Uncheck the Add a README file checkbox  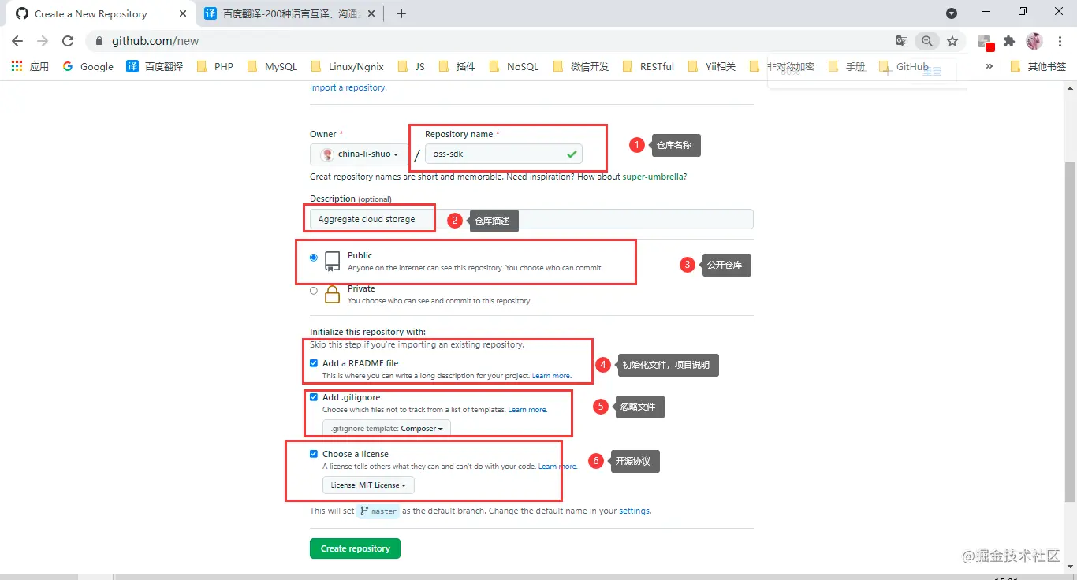click(314, 363)
